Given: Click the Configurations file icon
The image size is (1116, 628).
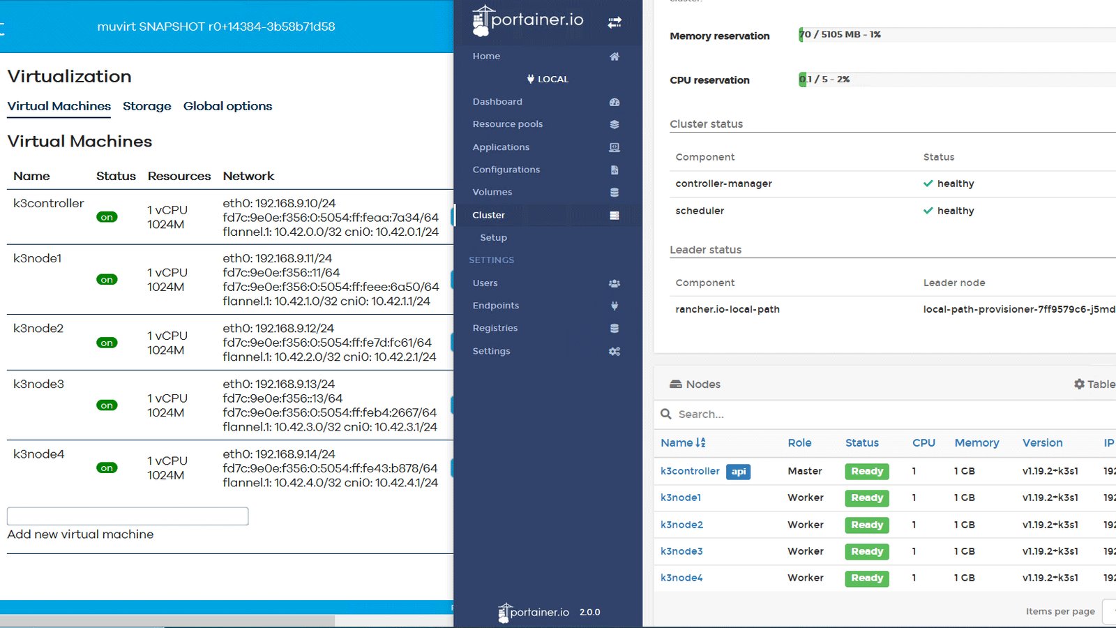Looking at the screenshot, I should (614, 170).
